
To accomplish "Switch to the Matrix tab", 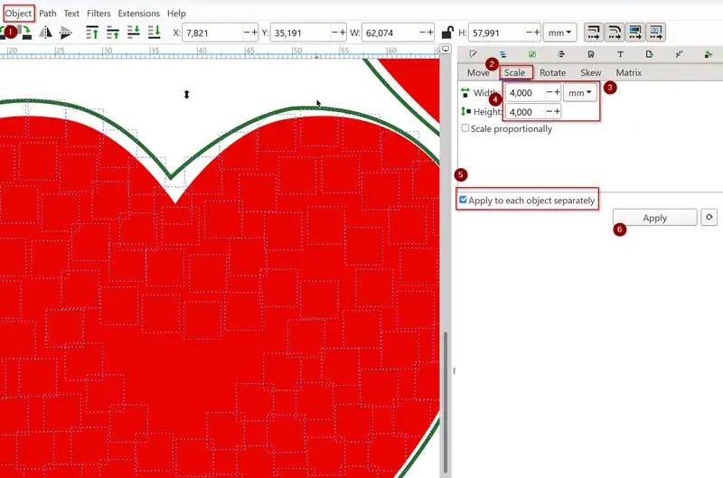I will coord(628,72).
